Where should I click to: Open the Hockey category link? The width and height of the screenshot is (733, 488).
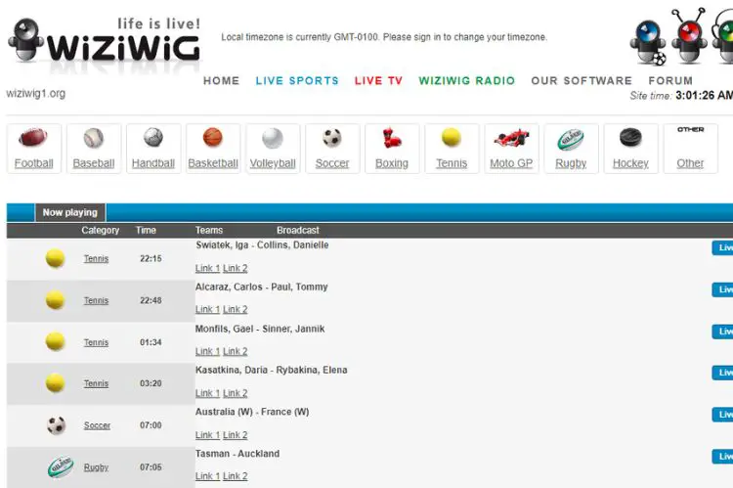(630, 163)
